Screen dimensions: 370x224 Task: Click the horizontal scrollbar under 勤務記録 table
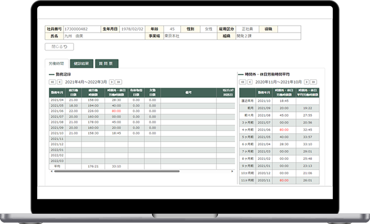tap(117, 171)
